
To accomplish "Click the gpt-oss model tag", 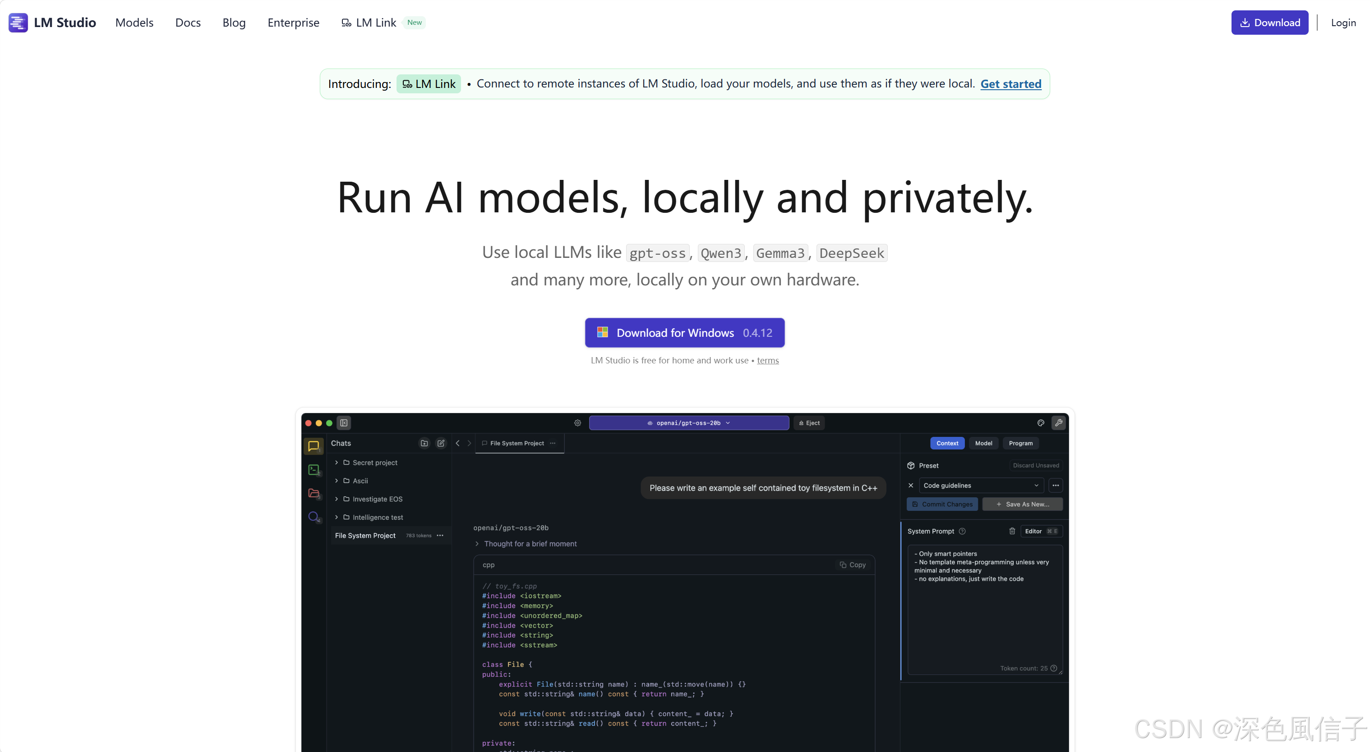I will click(657, 253).
